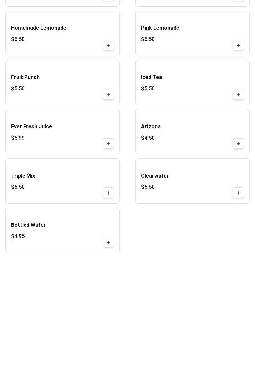Add Clearwater to the order
The image size is (255, 366).
(x=238, y=193)
